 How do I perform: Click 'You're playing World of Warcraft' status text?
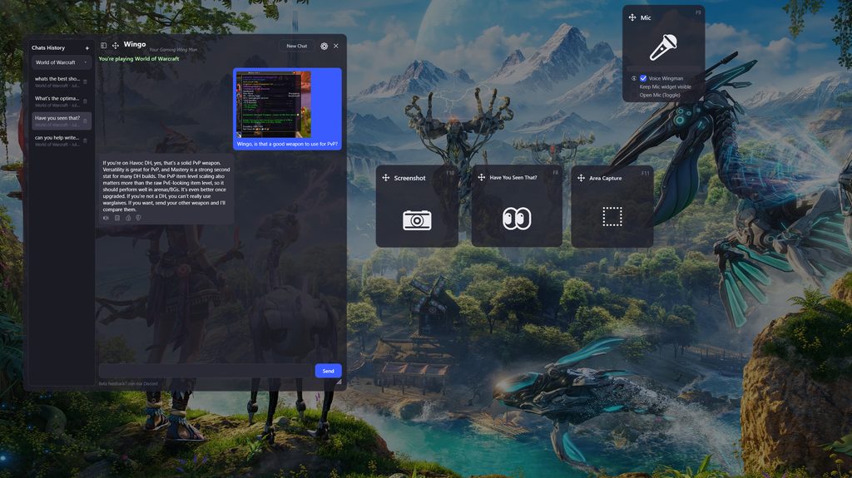point(139,59)
